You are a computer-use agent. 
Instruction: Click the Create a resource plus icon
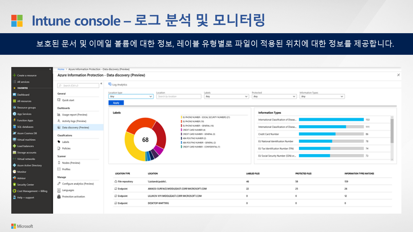[x=14, y=75]
